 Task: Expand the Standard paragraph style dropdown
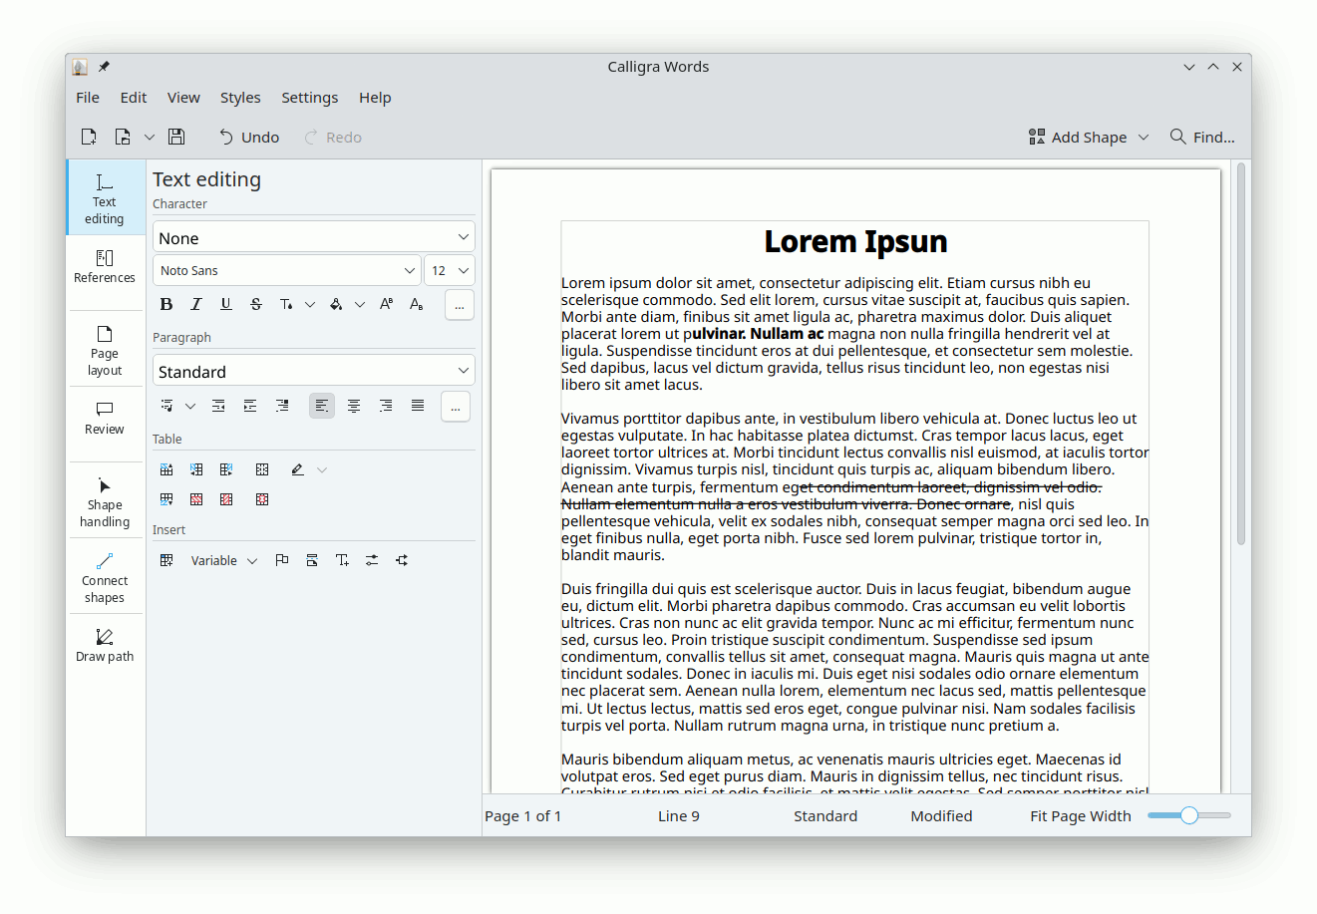(x=313, y=372)
